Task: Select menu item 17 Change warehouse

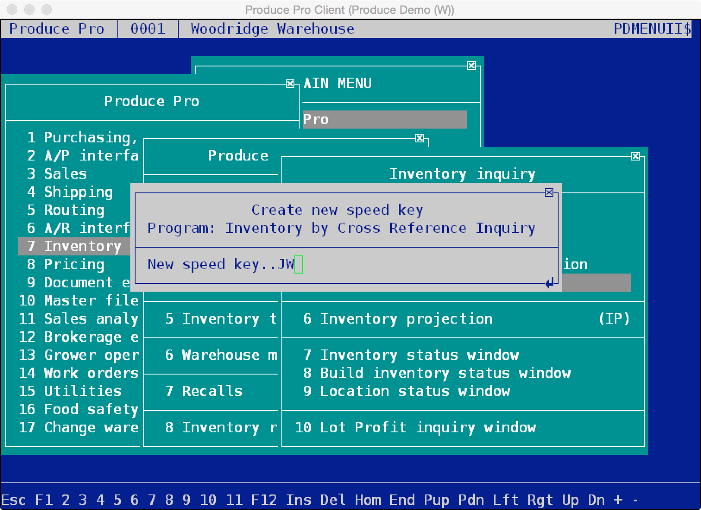Action: [79, 428]
